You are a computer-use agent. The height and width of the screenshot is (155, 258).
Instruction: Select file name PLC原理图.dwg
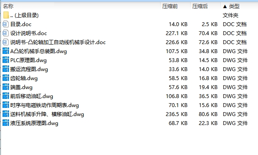click(x=28, y=60)
